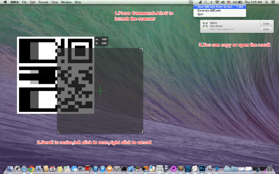Screen dimensions: 279x174
Task: Open the Window menu
Action: [66, 2]
